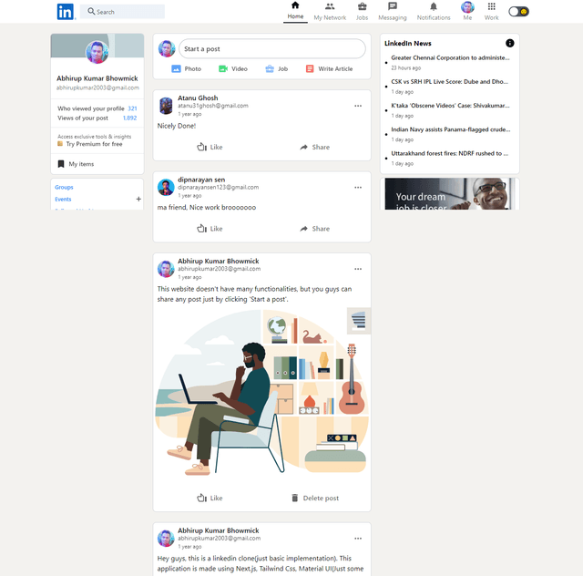This screenshot has height=576, width=583.
Task: Open Events link in sidebar
Action: click(63, 199)
